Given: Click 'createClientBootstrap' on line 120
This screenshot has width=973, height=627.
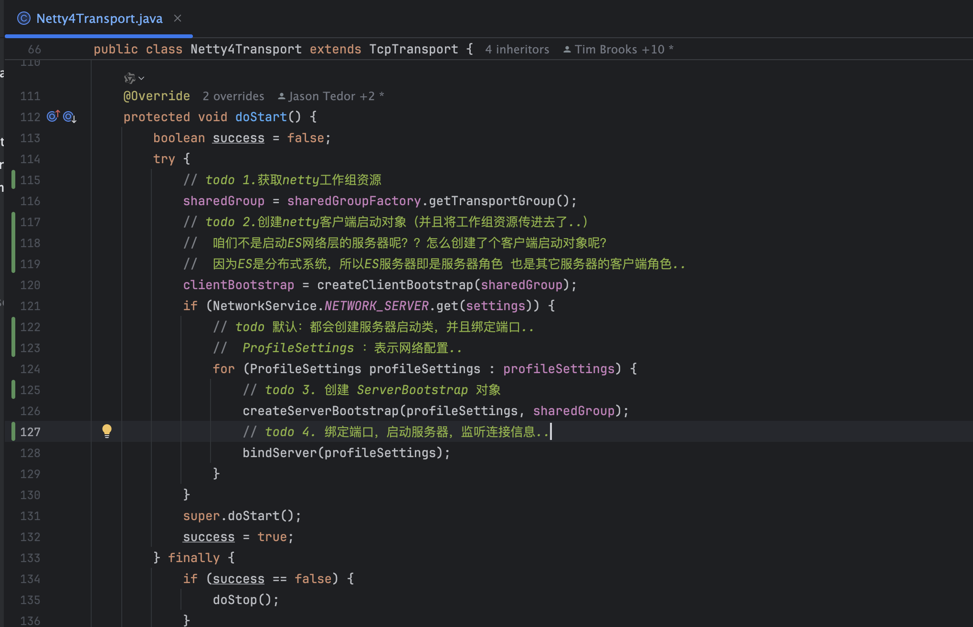Looking at the screenshot, I should pos(395,285).
